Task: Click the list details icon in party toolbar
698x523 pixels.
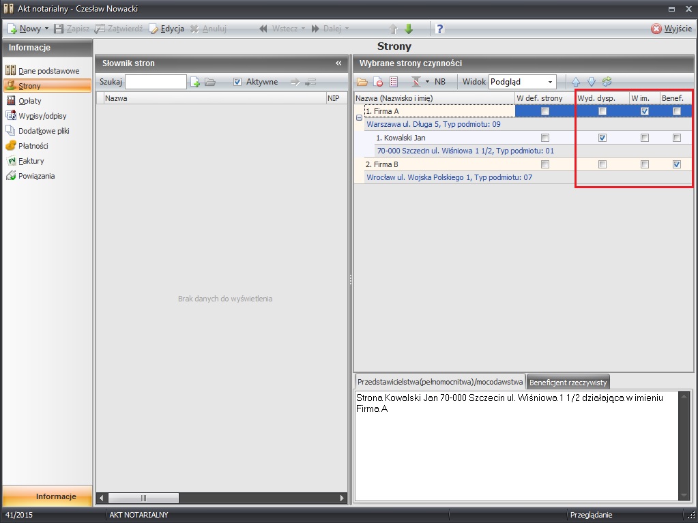Action: [394, 82]
